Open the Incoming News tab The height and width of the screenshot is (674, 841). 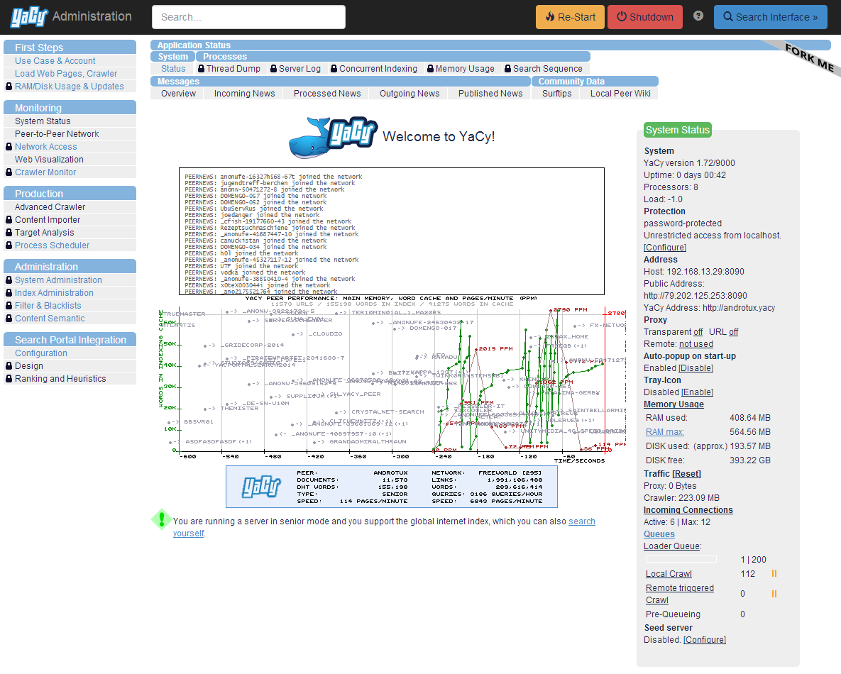[x=245, y=94]
